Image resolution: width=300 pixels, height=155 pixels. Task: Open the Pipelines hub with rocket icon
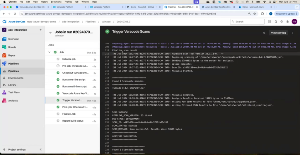pos(13,63)
